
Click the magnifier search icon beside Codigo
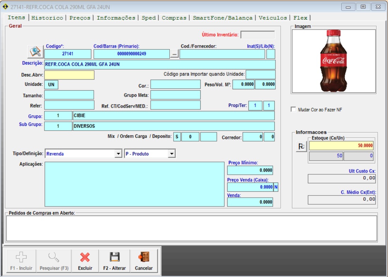click(35, 52)
